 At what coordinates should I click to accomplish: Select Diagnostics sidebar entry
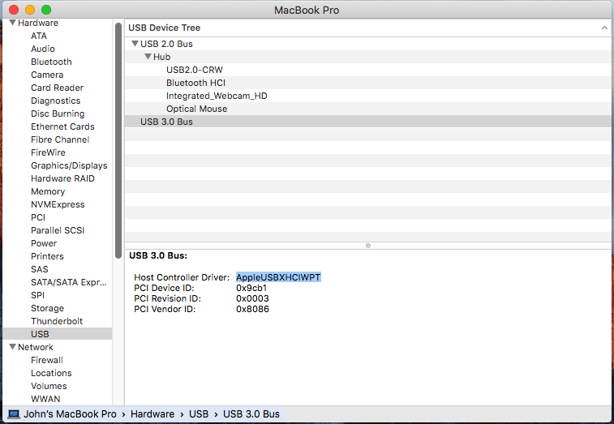pos(56,101)
